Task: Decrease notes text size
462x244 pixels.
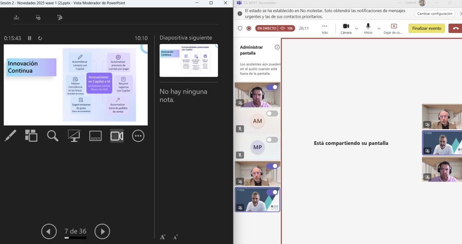Action: point(175,237)
